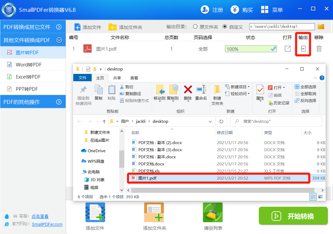Click 反向选择 in the ribbon
Image resolution: width=333 pixels, height=234 pixels.
pyautogui.click(x=305, y=100)
